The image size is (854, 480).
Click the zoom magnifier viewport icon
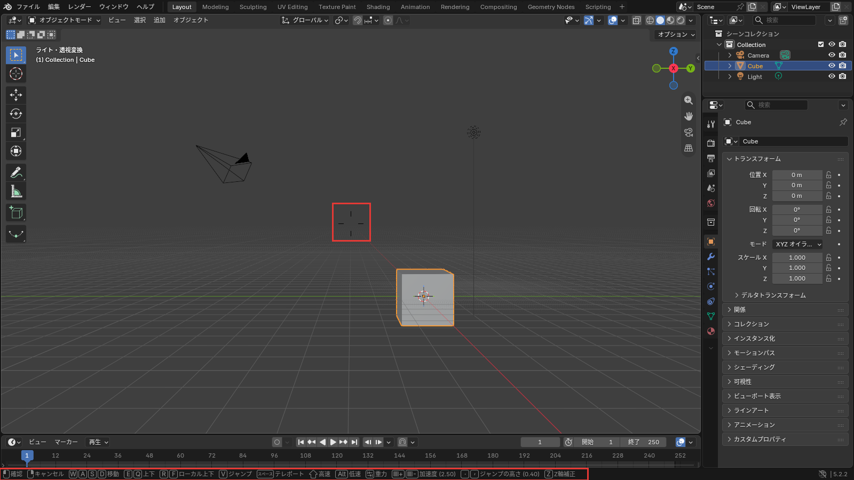[x=689, y=100]
